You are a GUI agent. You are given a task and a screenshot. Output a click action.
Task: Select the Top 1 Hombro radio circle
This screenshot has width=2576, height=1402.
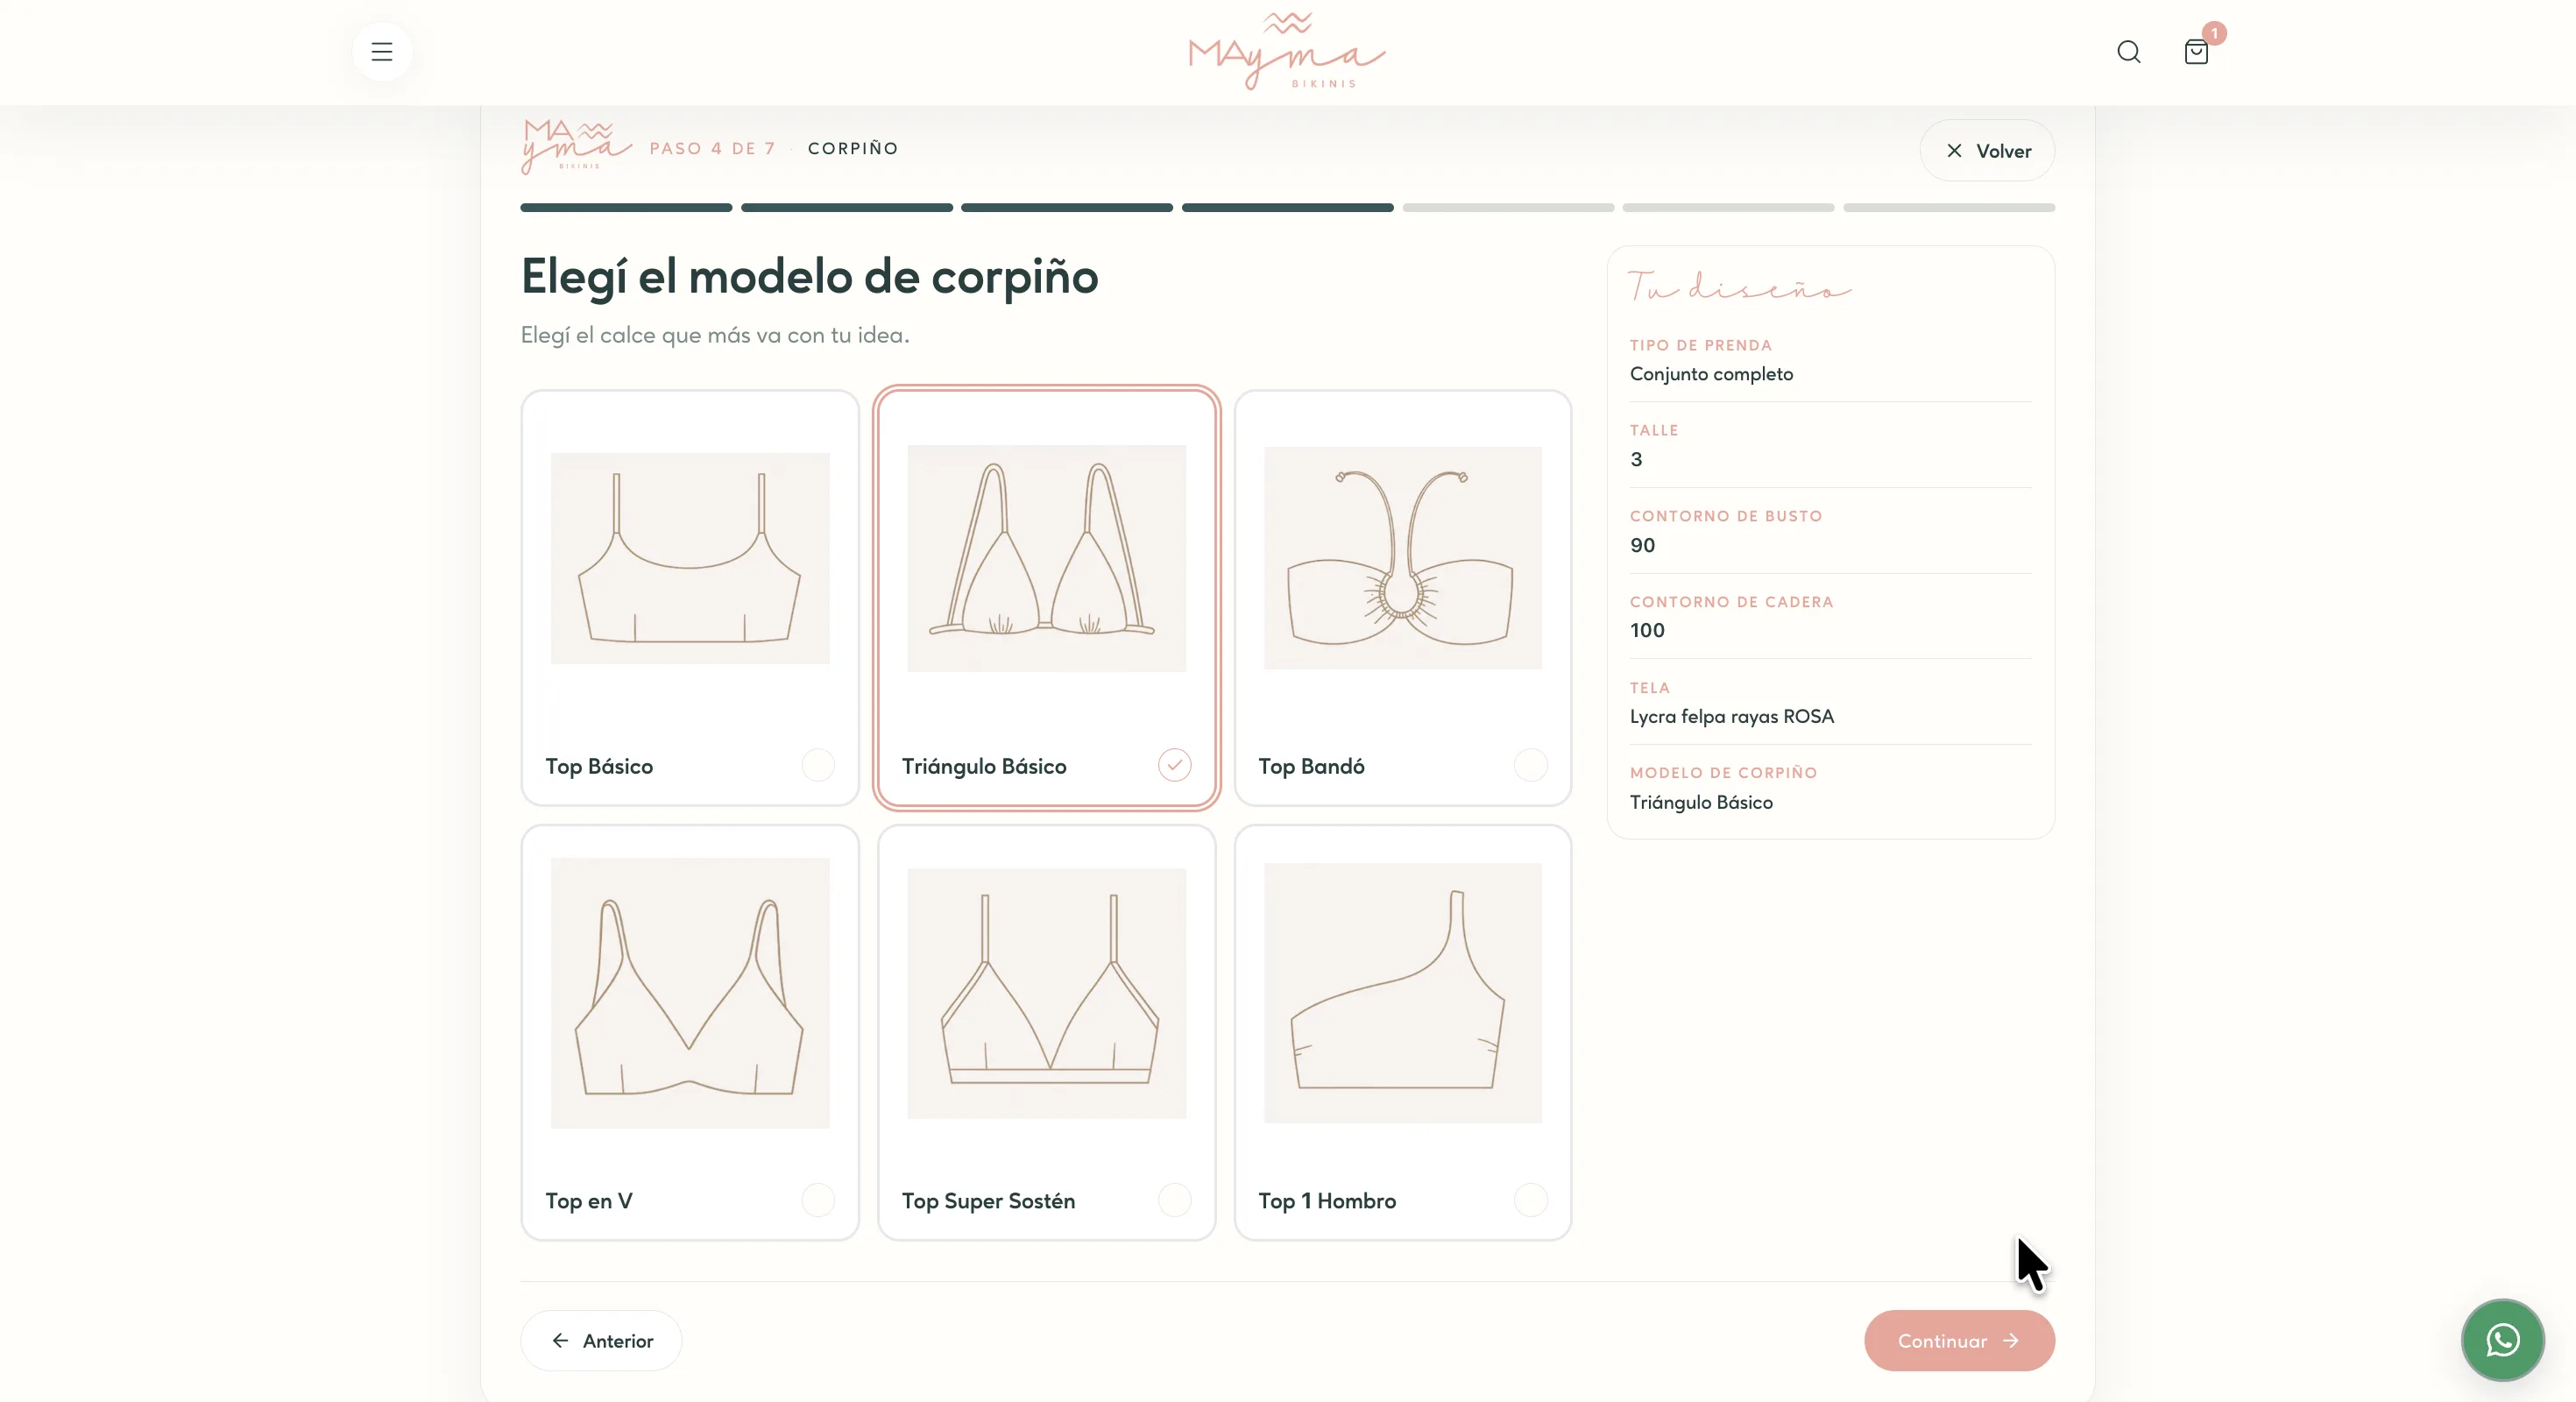coord(1530,1200)
